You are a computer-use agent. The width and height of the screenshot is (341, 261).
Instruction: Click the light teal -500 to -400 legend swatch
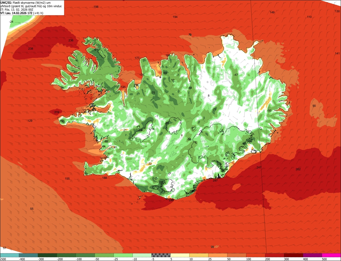point(9,255)
